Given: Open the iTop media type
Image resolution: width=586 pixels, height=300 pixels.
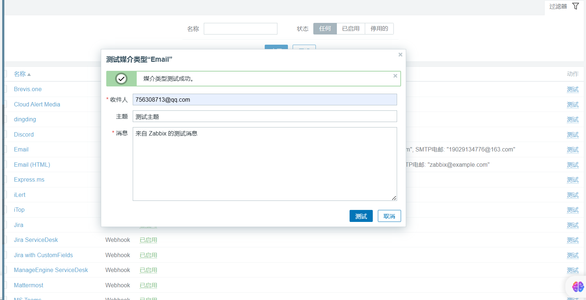Looking at the screenshot, I should [x=19, y=210].
